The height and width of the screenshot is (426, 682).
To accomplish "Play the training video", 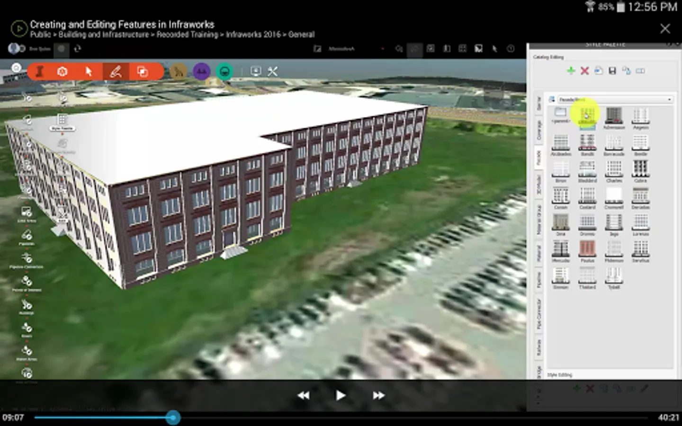I will [x=340, y=395].
